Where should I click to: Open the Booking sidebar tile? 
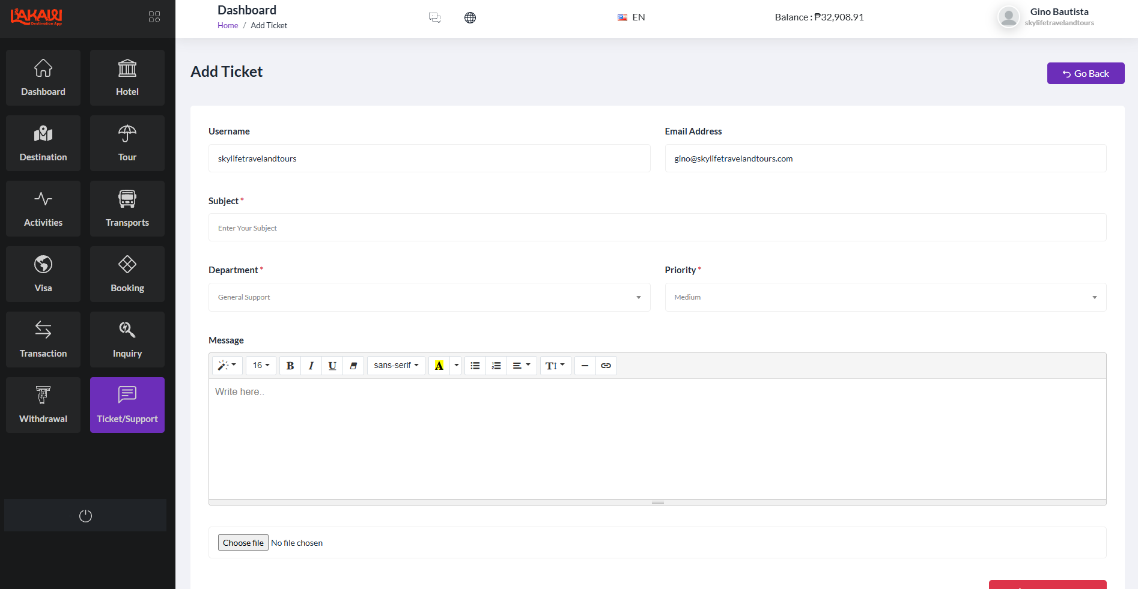tap(127, 274)
